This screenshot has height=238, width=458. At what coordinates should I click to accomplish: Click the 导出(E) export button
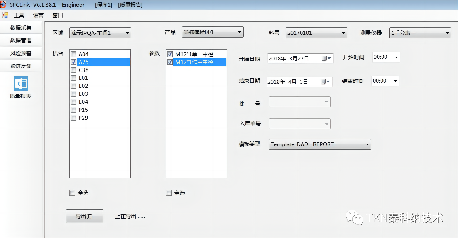pyautogui.click(x=84, y=216)
